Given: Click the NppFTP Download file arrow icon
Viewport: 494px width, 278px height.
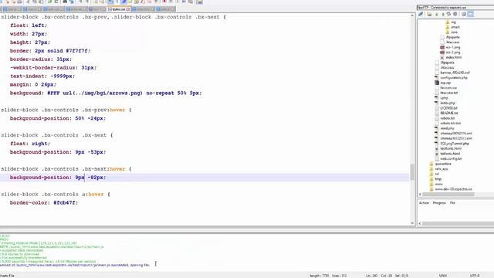Looking at the screenshot, I should [437, 14].
